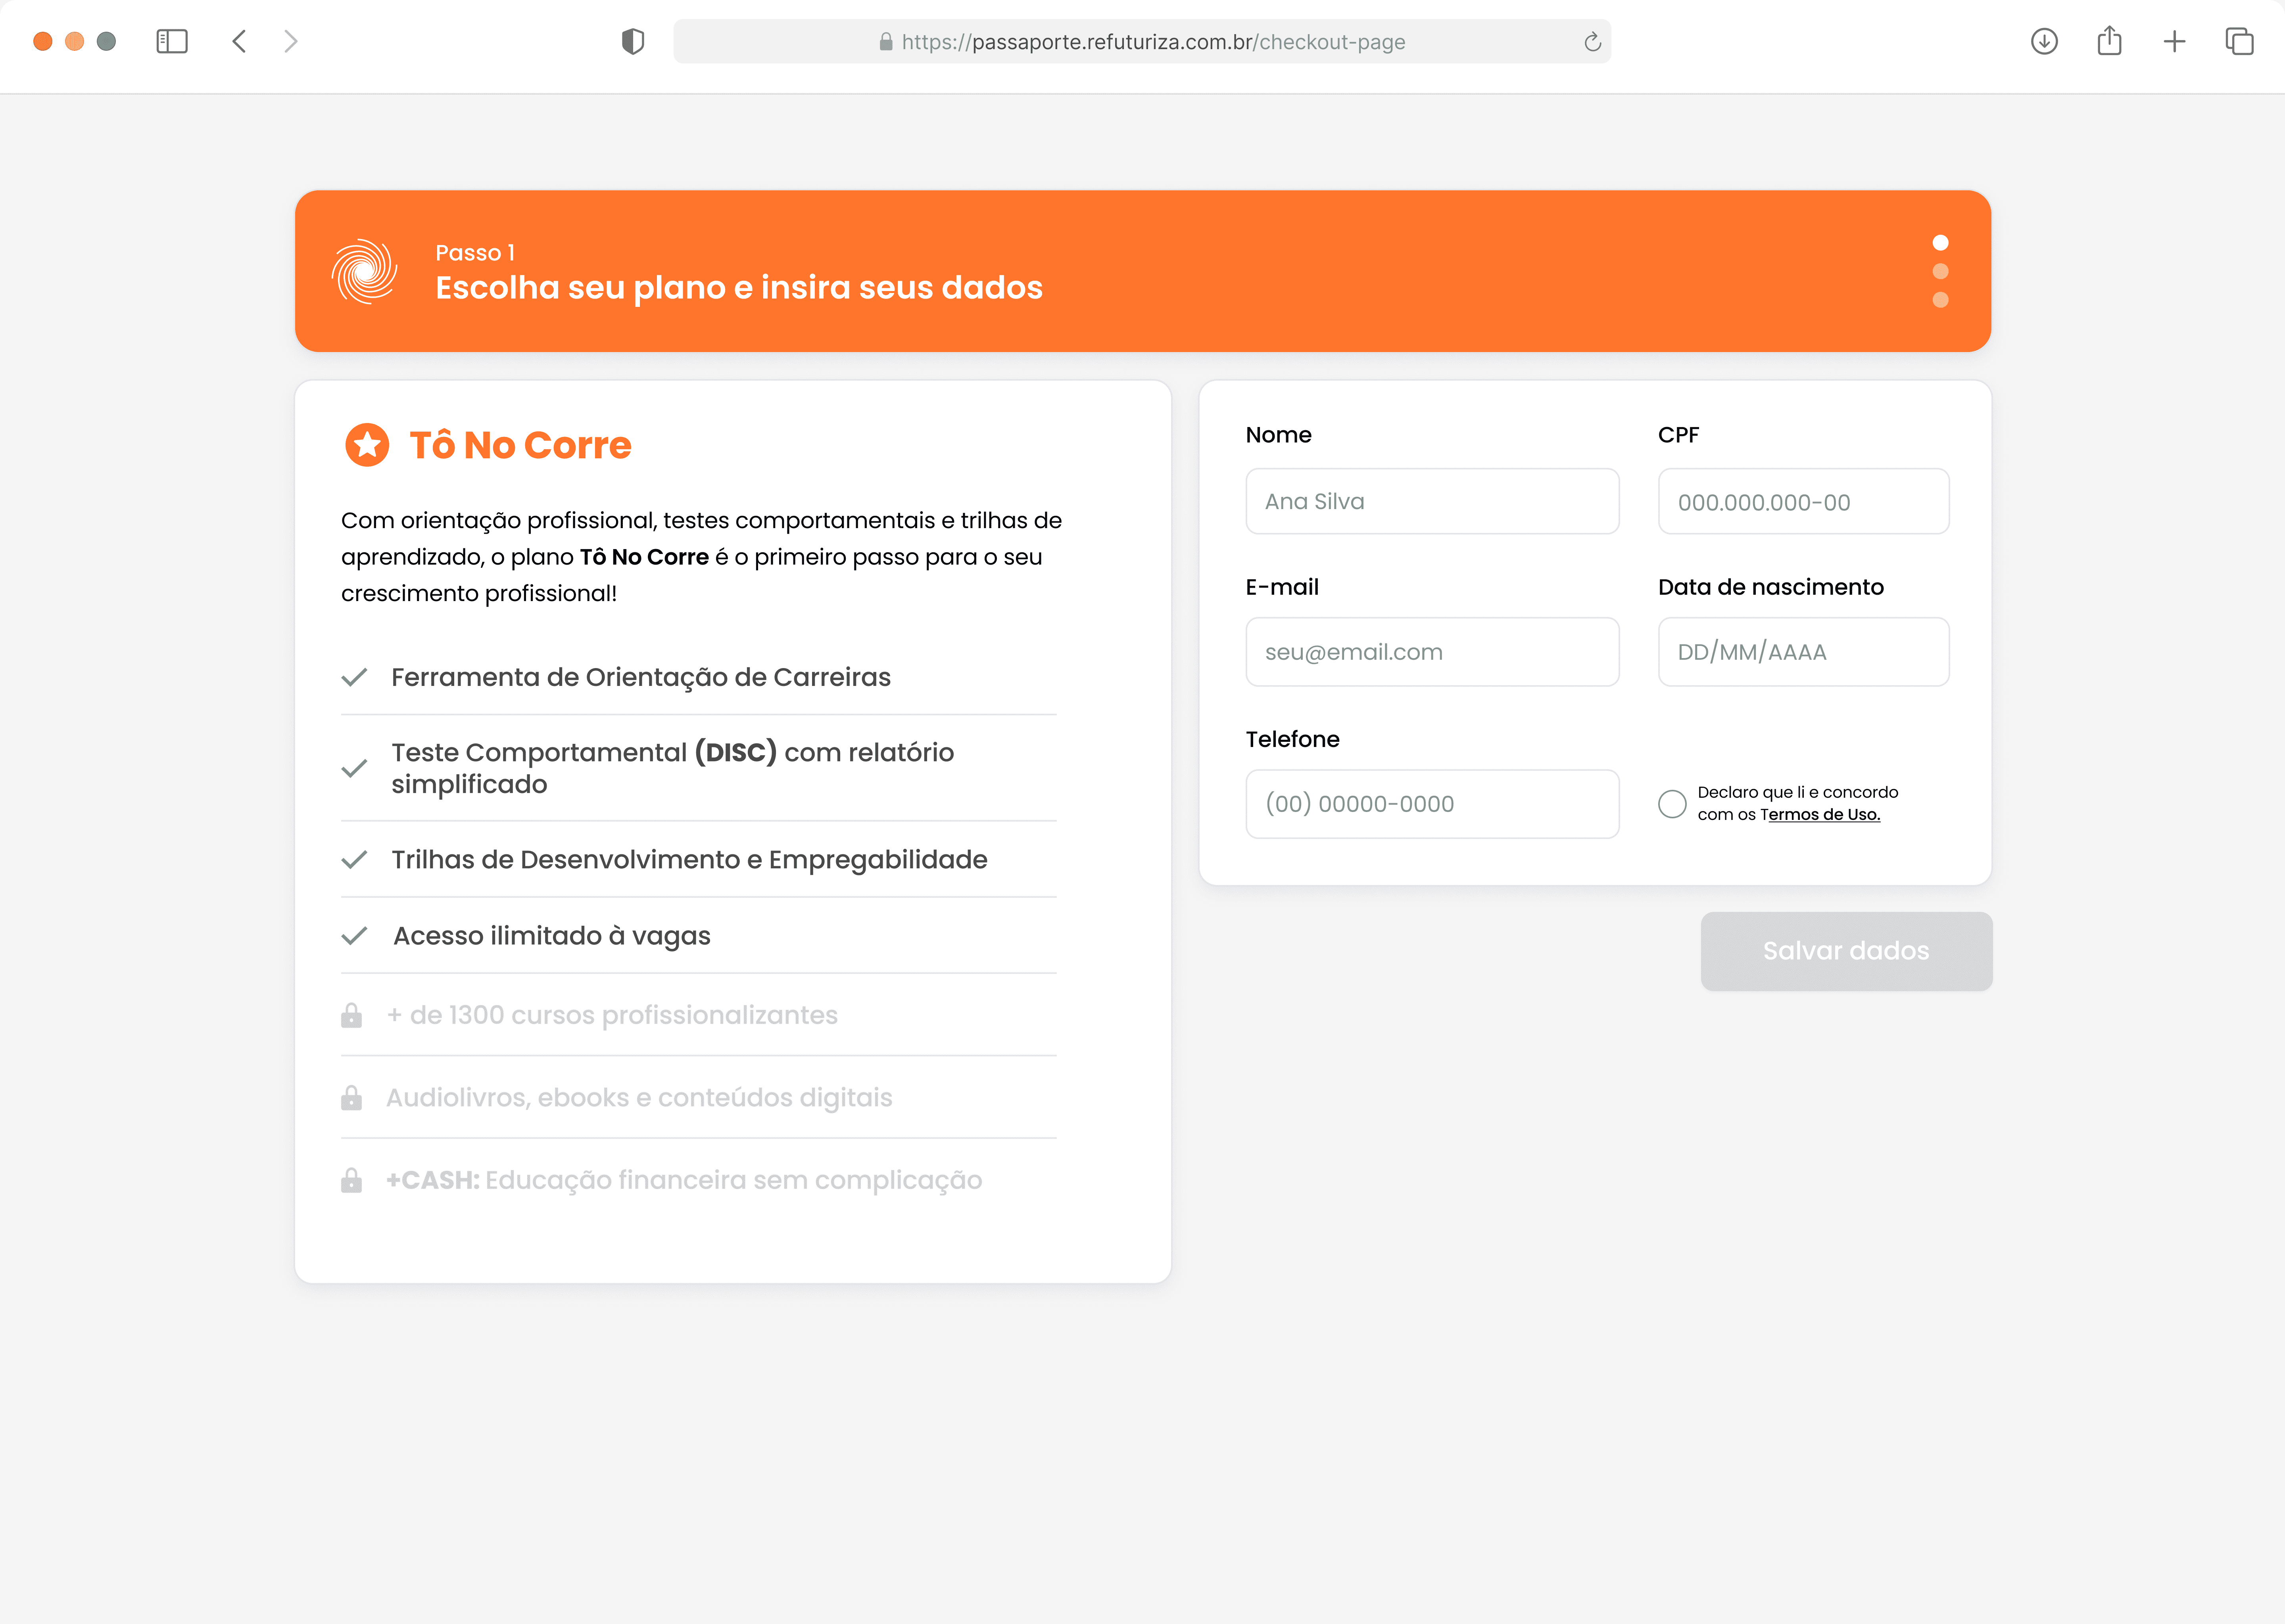Open the downloads icon
2285x1624 pixels.
coord(2044,41)
